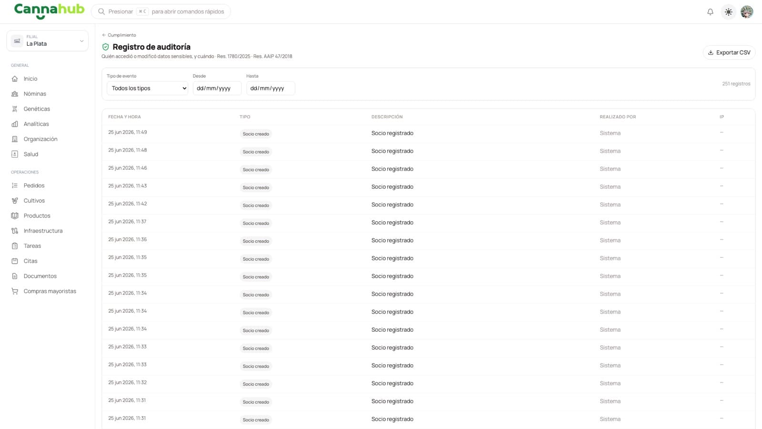Click the DESCRIPCIÓN column header
762x429 pixels.
pyautogui.click(x=387, y=117)
